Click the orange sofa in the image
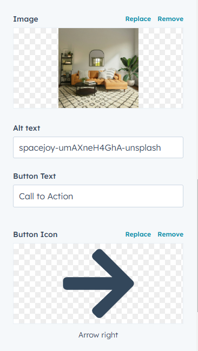Screen dimensions: 198x351 [100, 79]
